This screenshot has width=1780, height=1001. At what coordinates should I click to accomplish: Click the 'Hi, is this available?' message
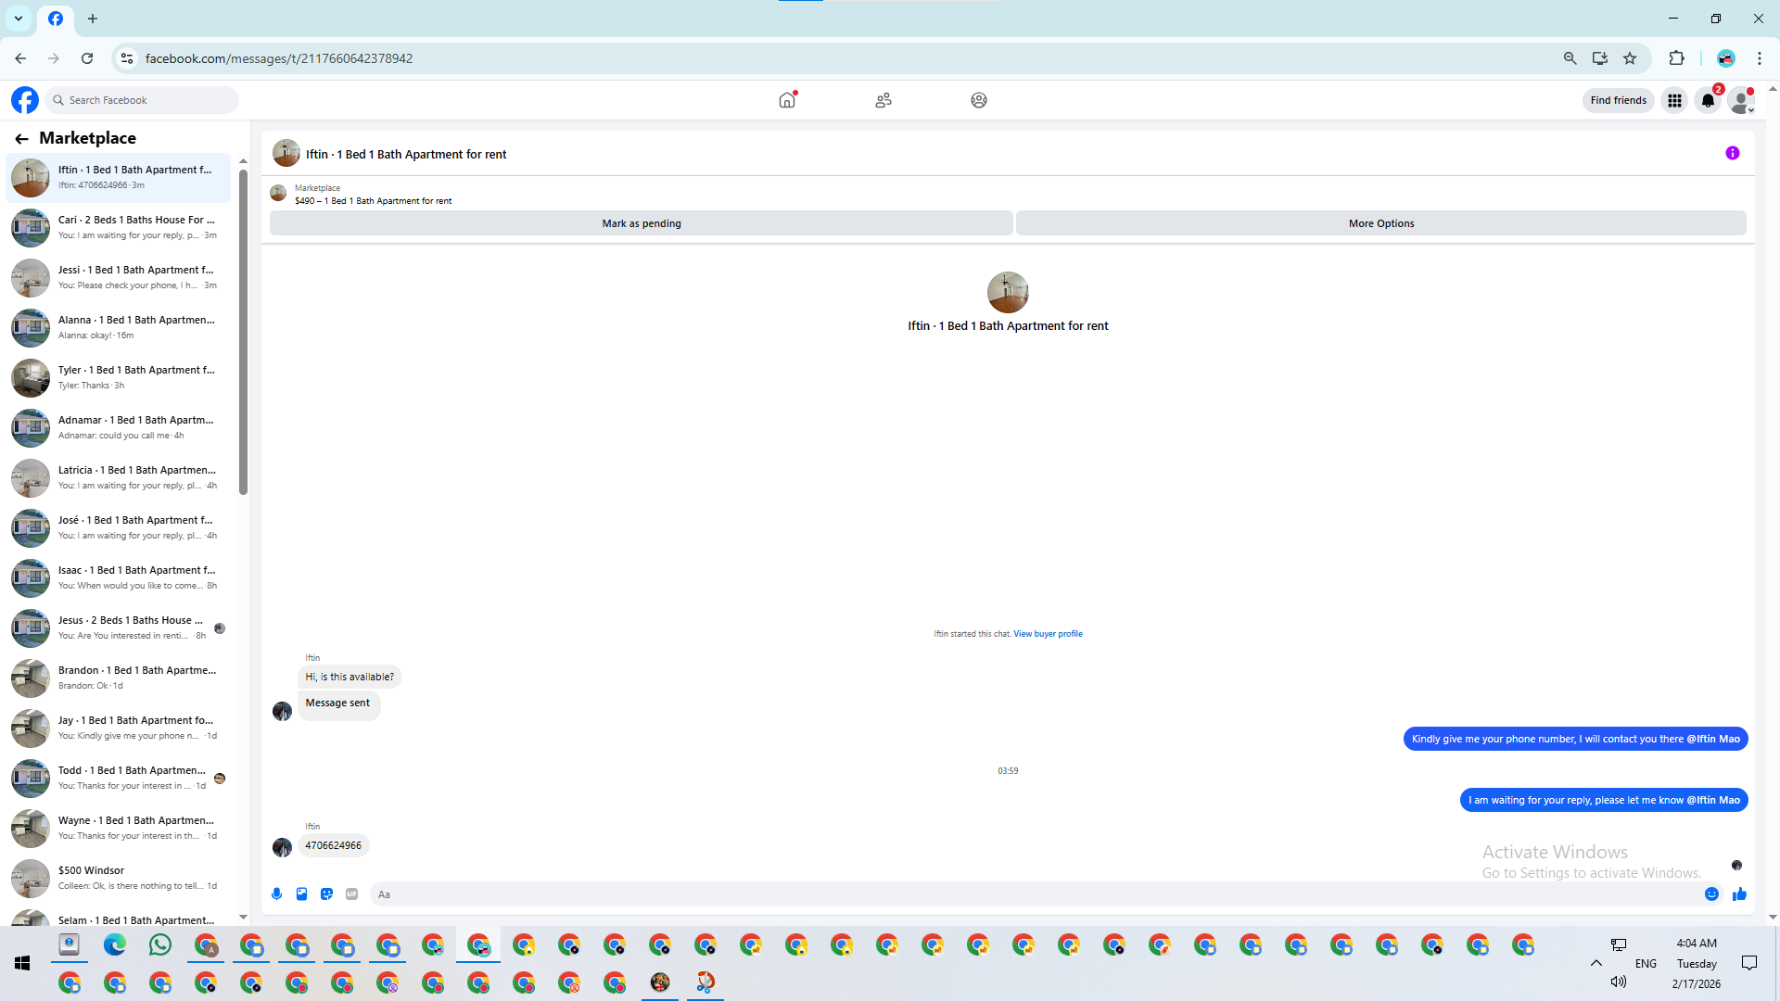tap(350, 677)
